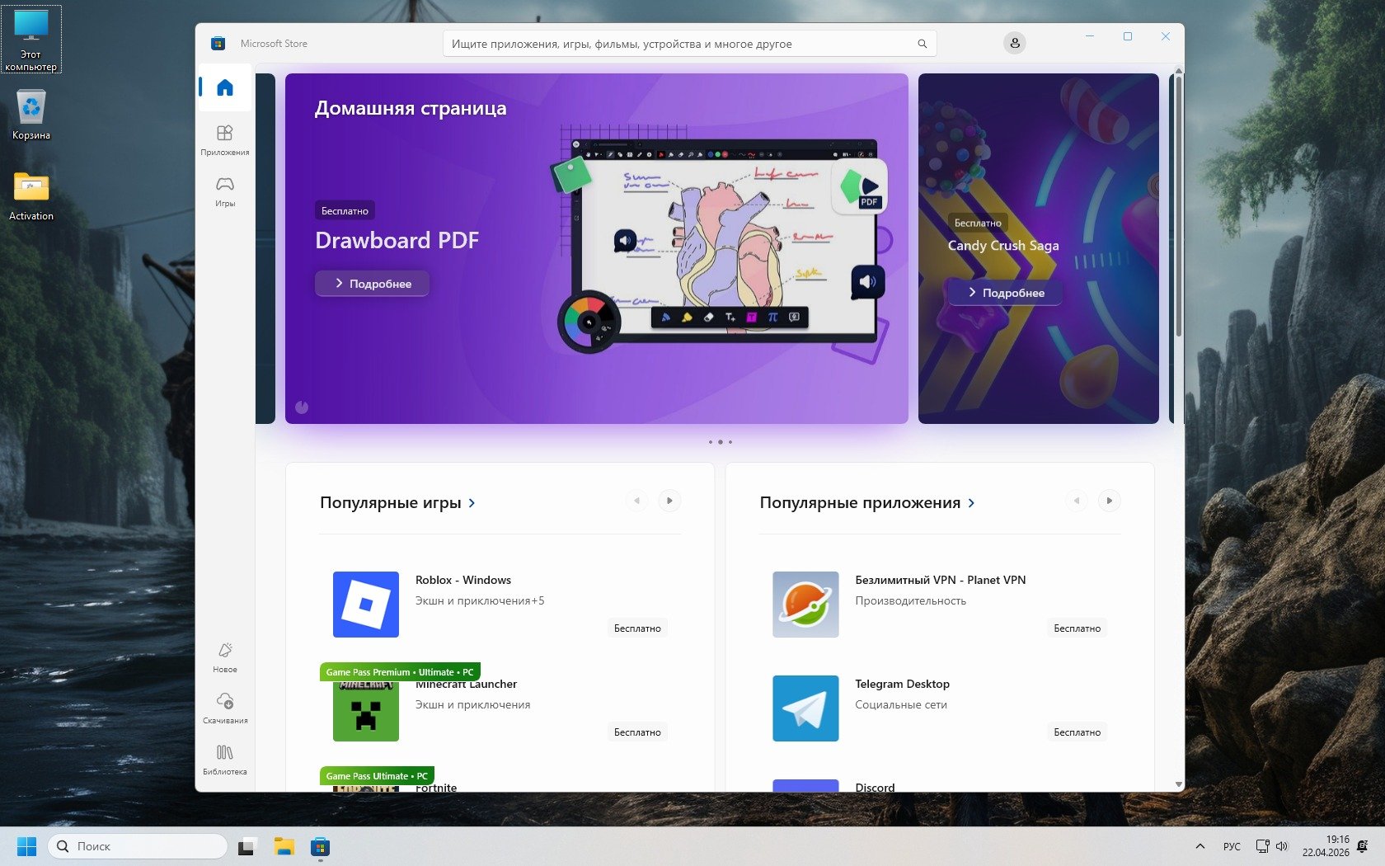Open the What's New sidebar icon

tap(225, 657)
